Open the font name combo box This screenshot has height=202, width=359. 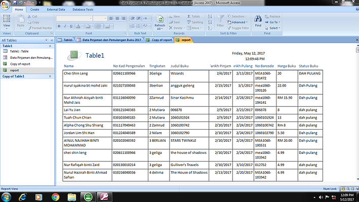pyautogui.click(x=74, y=18)
